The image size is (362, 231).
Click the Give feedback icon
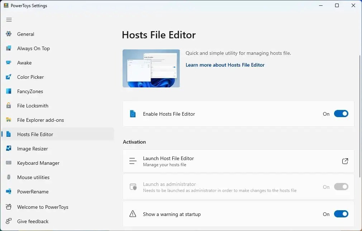(9, 221)
